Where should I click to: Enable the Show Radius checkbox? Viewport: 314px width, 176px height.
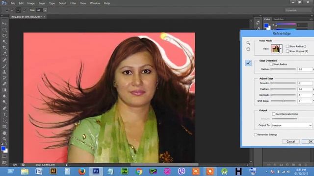[288, 46]
